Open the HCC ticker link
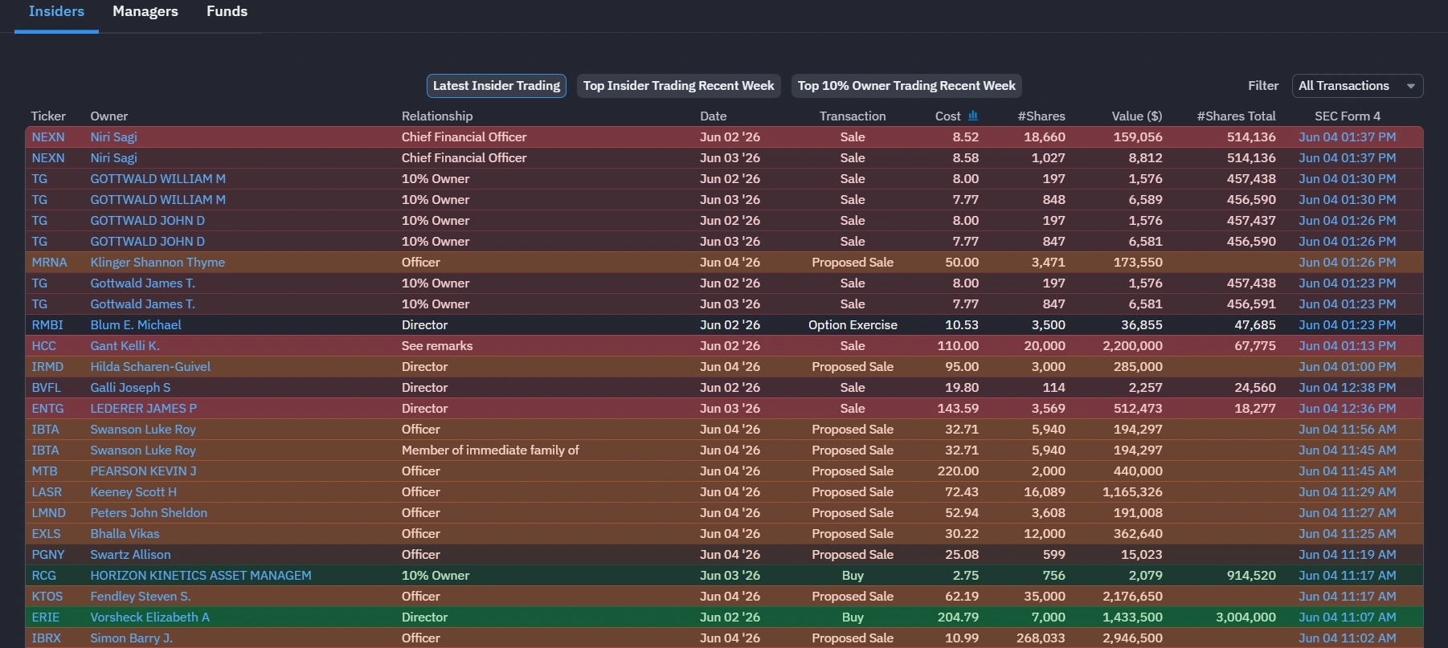Screen dimensions: 1448x648 tap(44, 346)
